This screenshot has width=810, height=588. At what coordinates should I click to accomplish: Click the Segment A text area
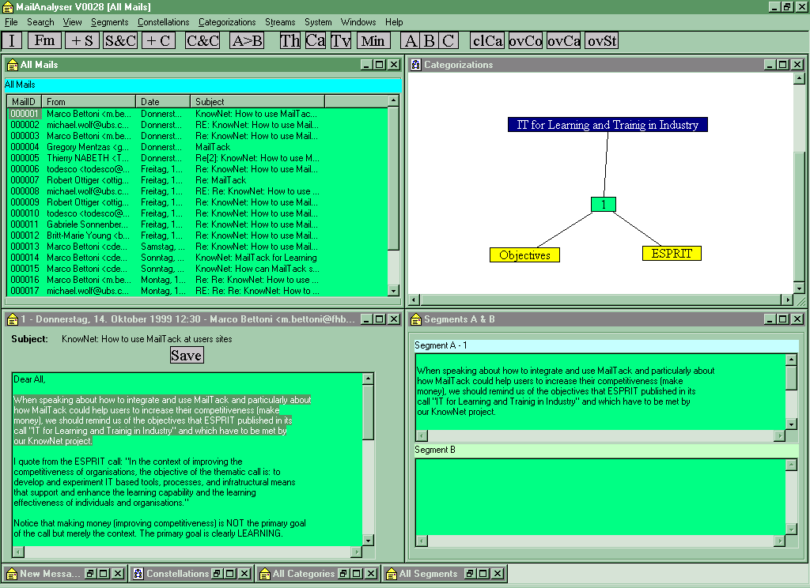click(600, 391)
